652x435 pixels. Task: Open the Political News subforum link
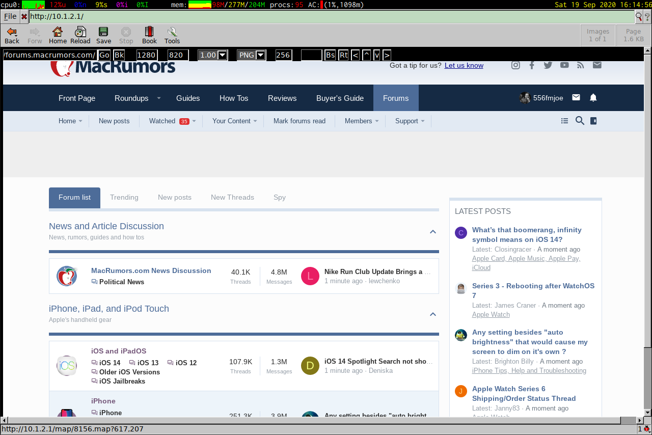pos(122,282)
